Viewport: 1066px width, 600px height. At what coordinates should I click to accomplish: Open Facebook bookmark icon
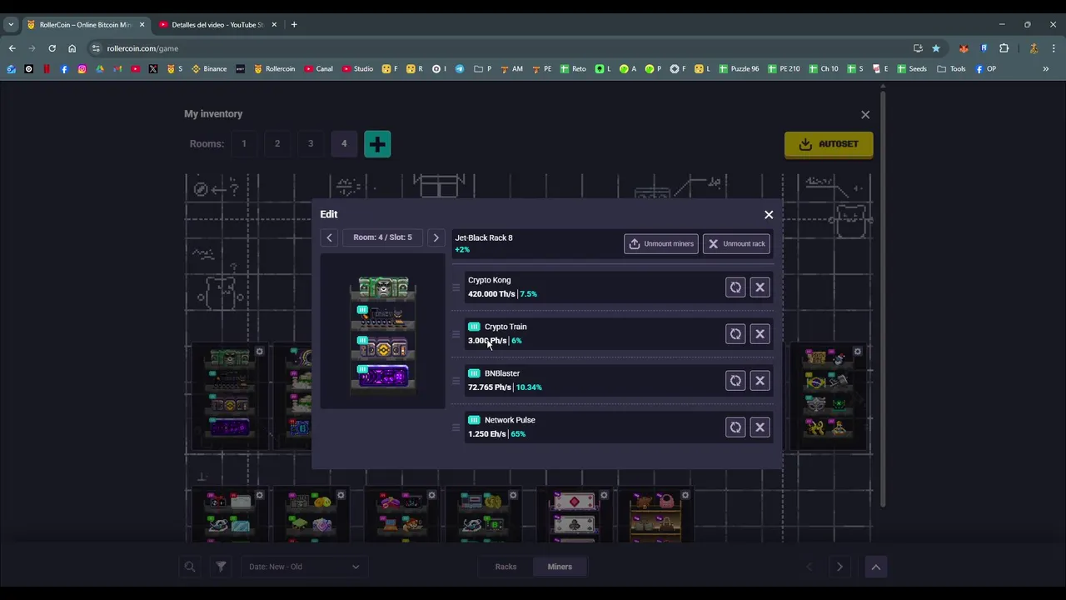click(64, 69)
